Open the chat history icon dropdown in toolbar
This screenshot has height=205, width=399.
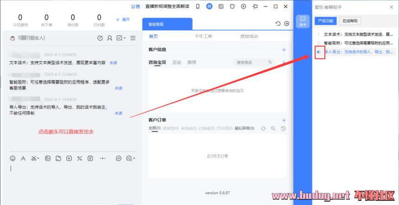tap(130, 159)
